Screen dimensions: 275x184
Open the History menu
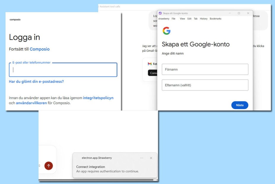tap(204, 19)
